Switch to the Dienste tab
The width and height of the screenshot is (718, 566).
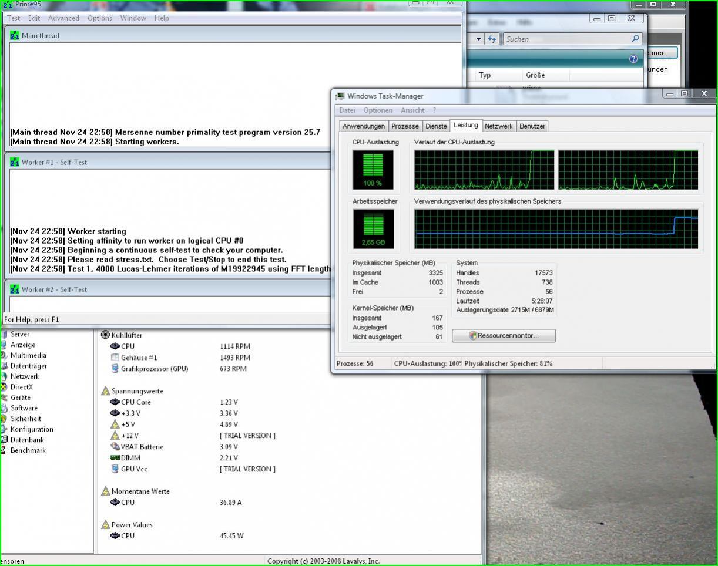tap(436, 126)
